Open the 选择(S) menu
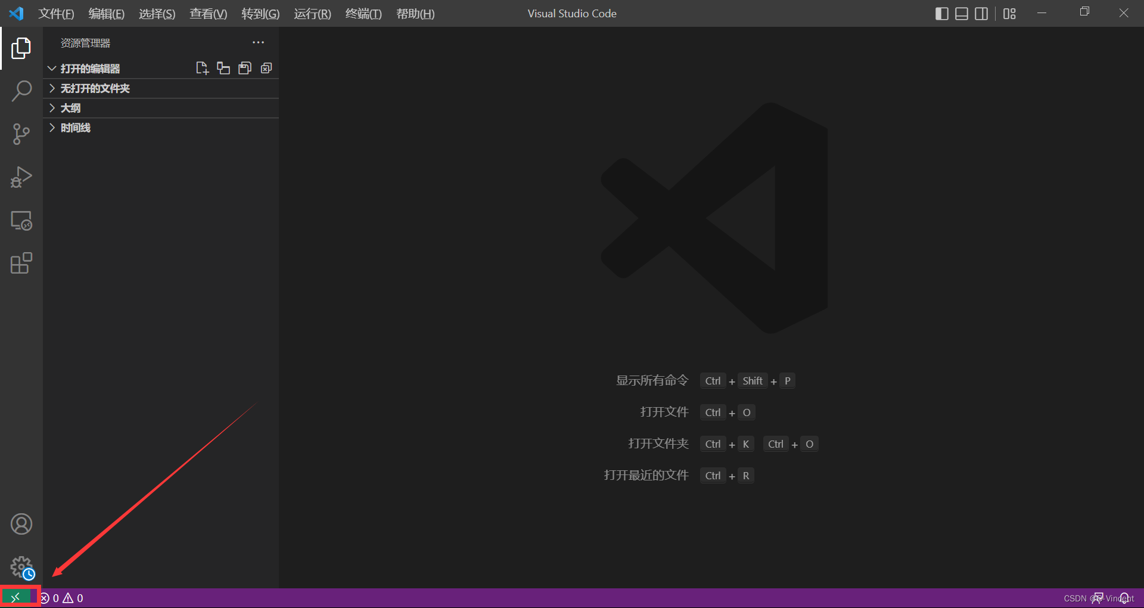This screenshot has width=1144, height=608. (x=157, y=14)
